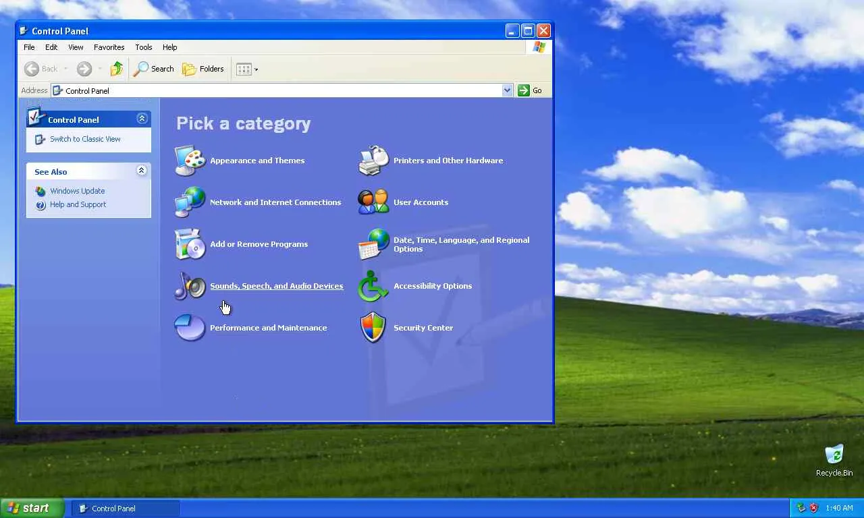Open the User Accounts people icon
This screenshot has height=518, width=864.
(x=374, y=202)
